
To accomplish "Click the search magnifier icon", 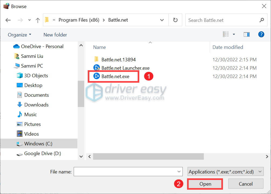I will (262, 20).
